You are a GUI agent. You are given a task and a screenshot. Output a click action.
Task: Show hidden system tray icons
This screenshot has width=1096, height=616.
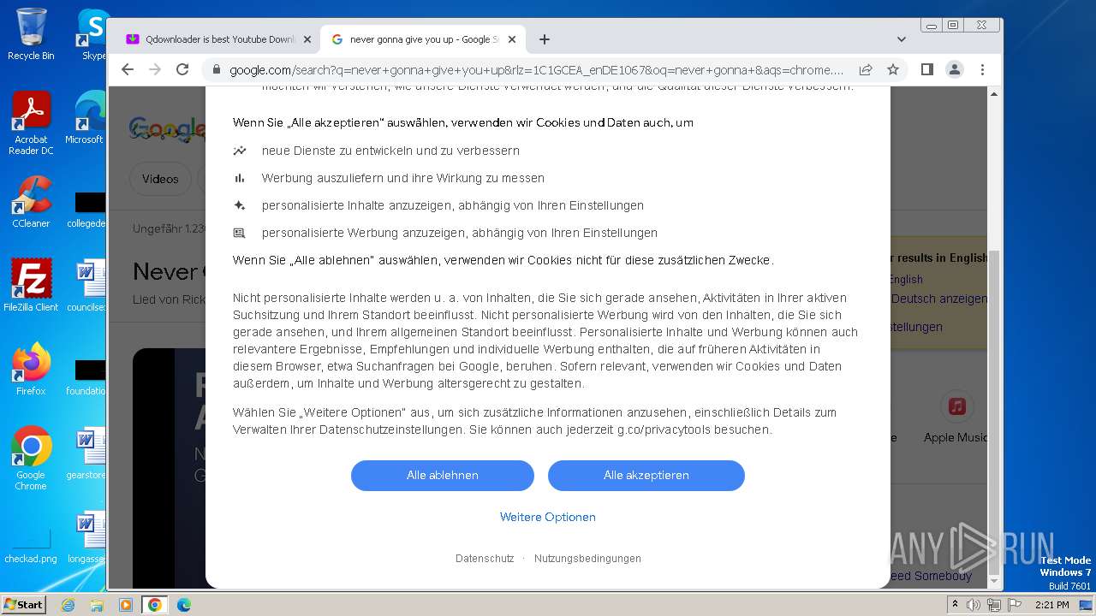955,605
